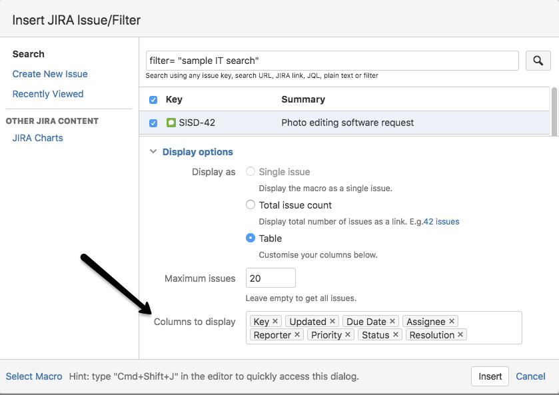Click the Resolution column tag label

[432, 335]
